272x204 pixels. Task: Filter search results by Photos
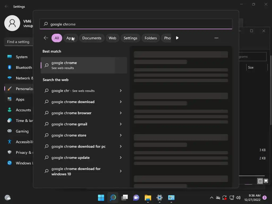coord(167,38)
